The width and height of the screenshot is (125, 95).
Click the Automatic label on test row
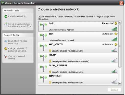(108, 34)
